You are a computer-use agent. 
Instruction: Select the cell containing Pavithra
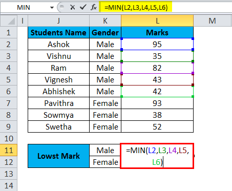point(58,103)
